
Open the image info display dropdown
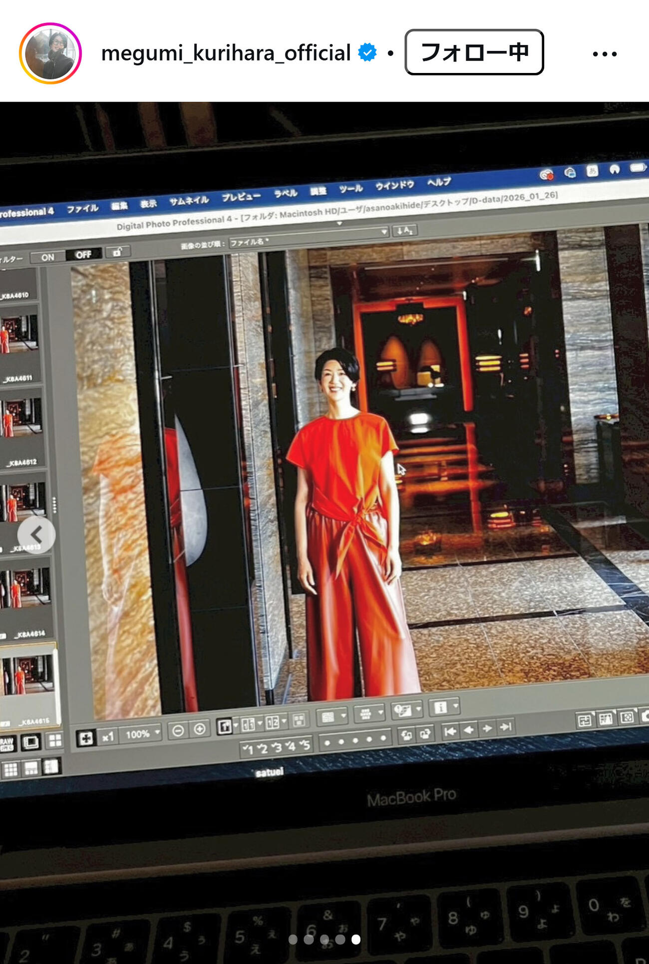(444, 707)
